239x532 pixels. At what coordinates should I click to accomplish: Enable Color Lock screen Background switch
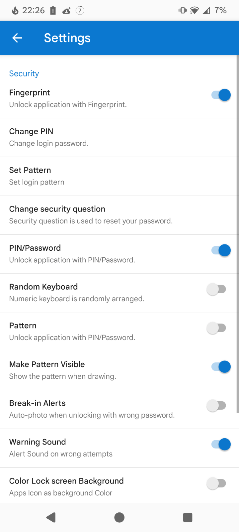(x=216, y=483)
